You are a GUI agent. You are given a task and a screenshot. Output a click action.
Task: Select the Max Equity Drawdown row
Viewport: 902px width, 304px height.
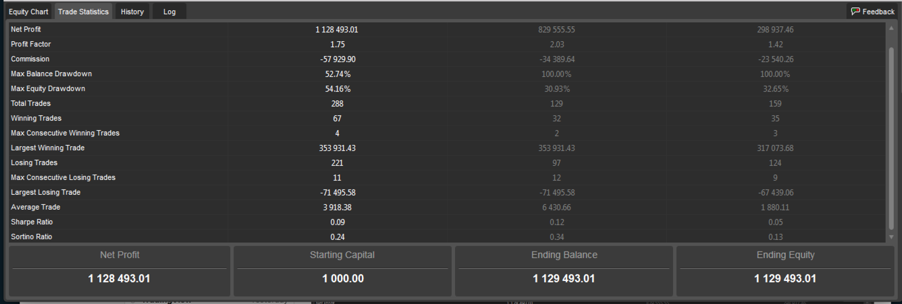point(447,89)
